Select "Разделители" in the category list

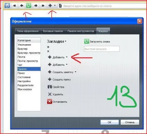click(29, 85)
